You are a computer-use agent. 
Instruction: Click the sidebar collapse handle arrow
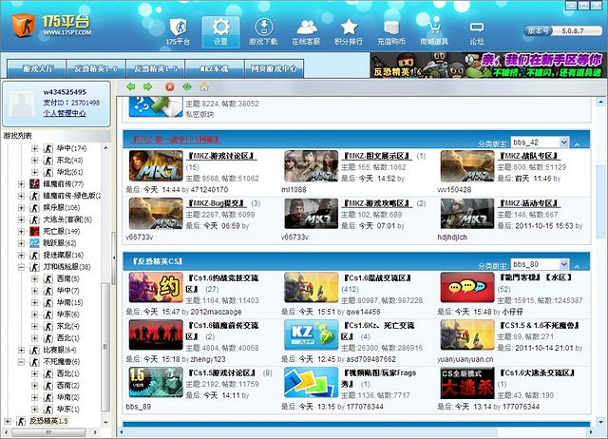pyautogui.click(x=114, y=258)
